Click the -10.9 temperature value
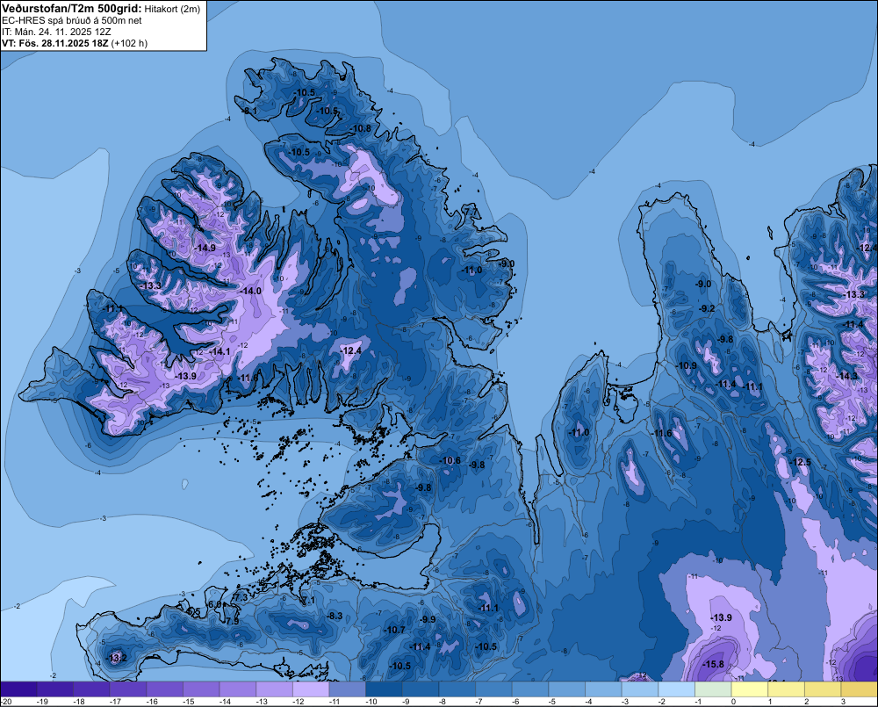The image size is (878, 707). pyautogui.click(x=687, y=366)
